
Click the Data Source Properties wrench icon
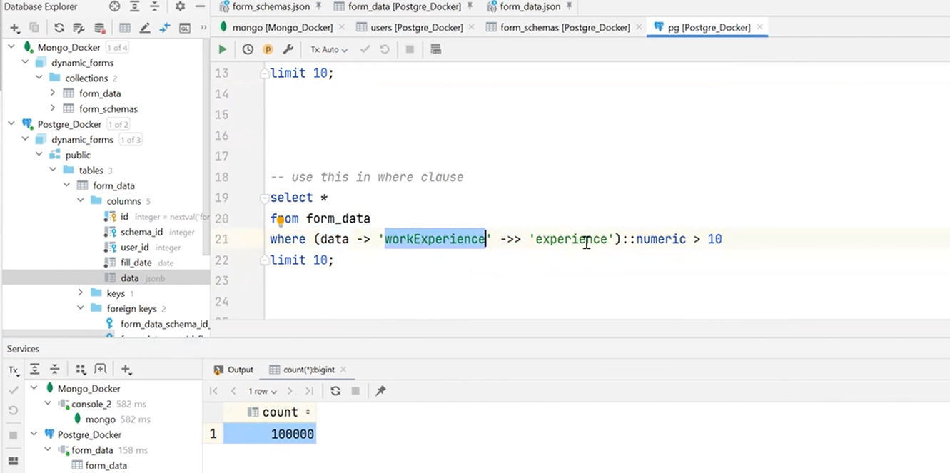[288, 49]
